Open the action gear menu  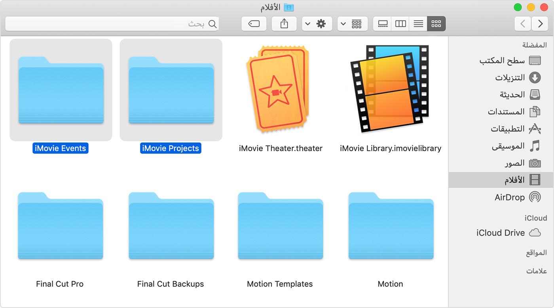317,24
